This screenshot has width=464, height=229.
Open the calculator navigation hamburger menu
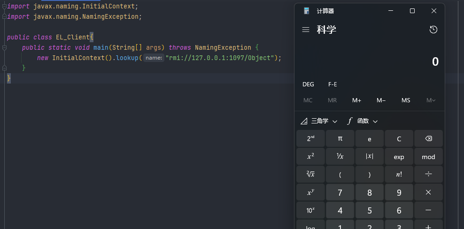[x=306, y=30]
